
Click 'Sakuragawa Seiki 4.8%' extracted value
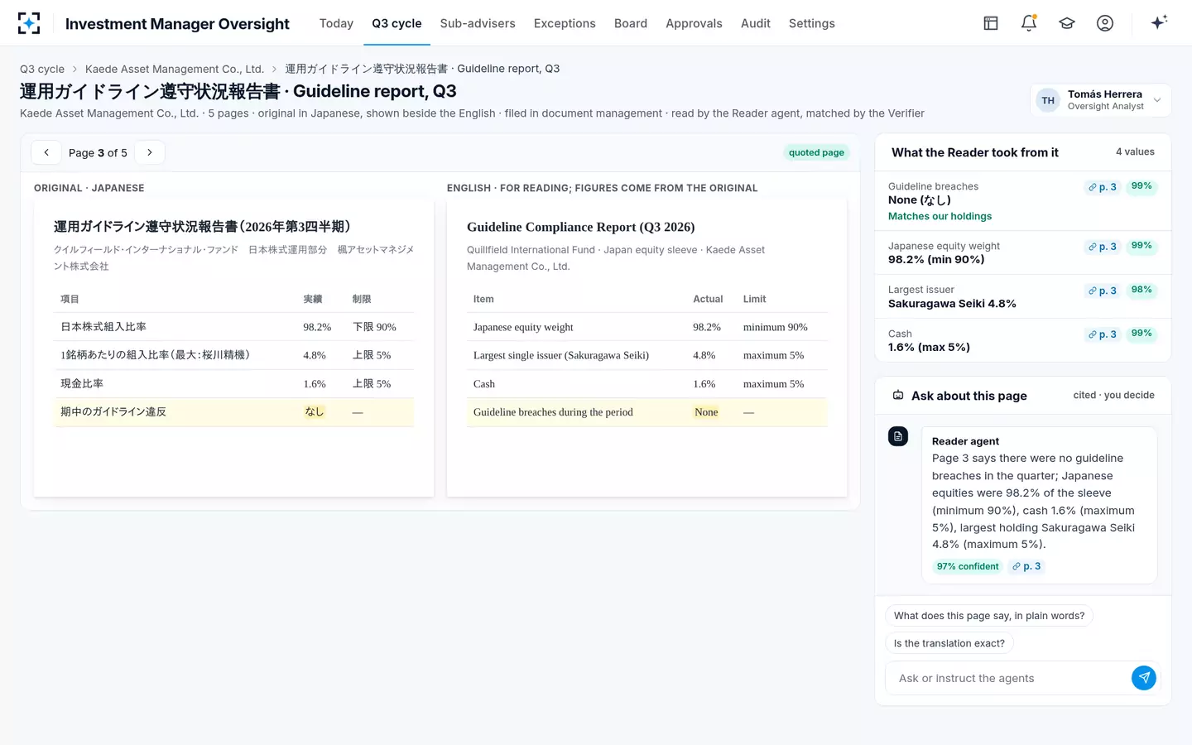952,304
